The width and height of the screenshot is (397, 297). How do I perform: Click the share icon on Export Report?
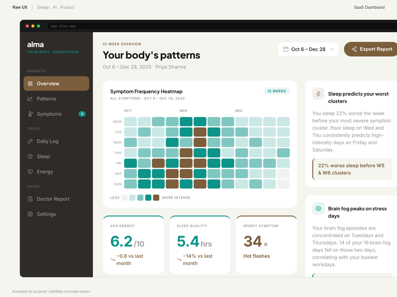354,49
